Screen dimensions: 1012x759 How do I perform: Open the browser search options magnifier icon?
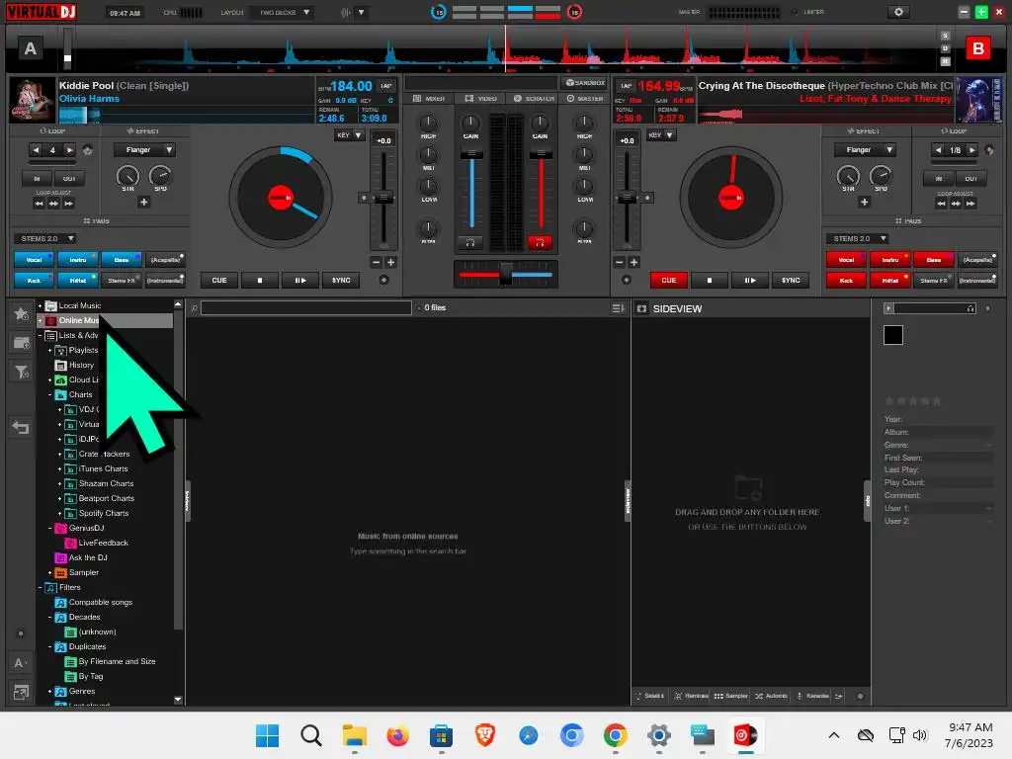[x=194, y=308]
